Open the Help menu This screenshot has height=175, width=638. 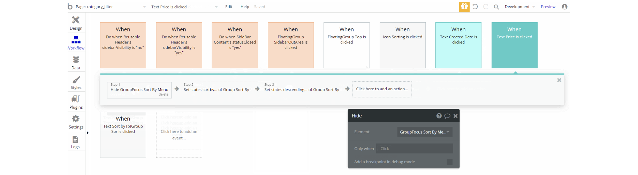point(245,7)
